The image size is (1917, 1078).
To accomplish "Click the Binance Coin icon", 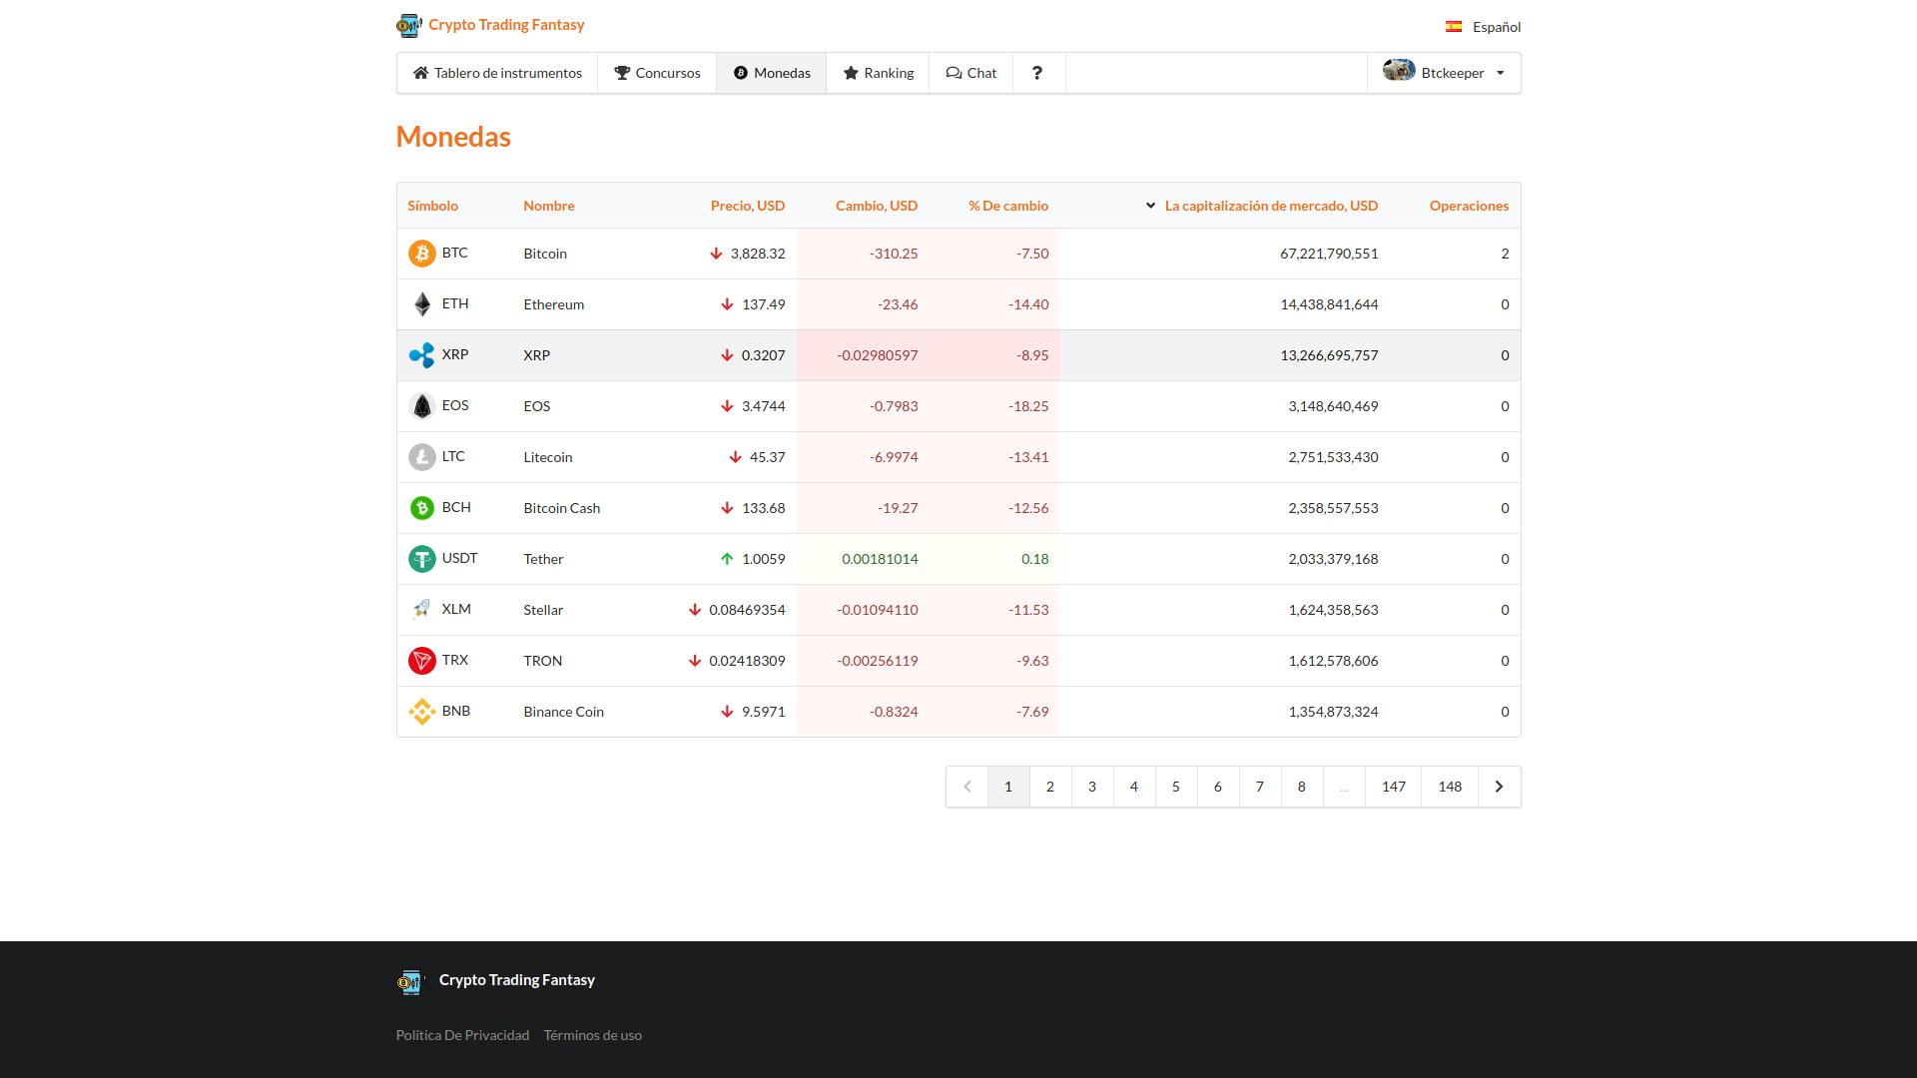I will coord(421,712).
